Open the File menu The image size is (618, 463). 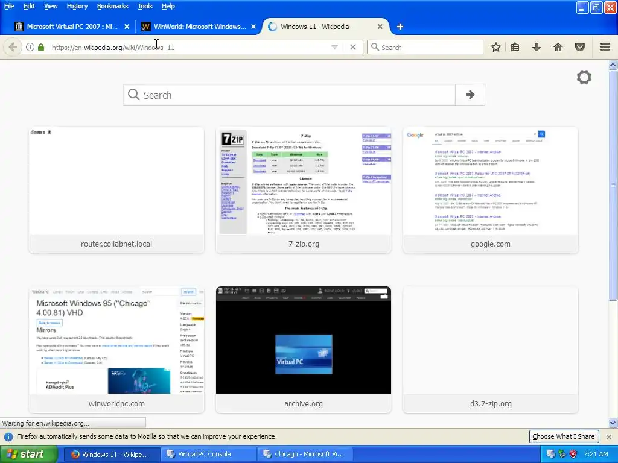click(x=9, y=6)
